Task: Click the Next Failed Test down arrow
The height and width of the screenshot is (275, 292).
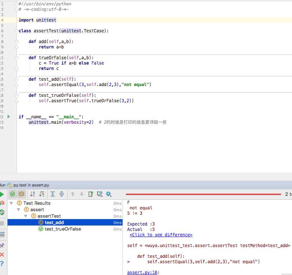Action: [x=82, y=194]
